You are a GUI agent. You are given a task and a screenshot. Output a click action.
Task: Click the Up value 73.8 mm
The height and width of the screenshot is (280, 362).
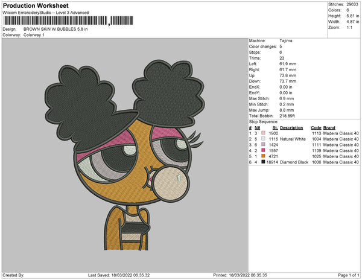coord(288,75)
